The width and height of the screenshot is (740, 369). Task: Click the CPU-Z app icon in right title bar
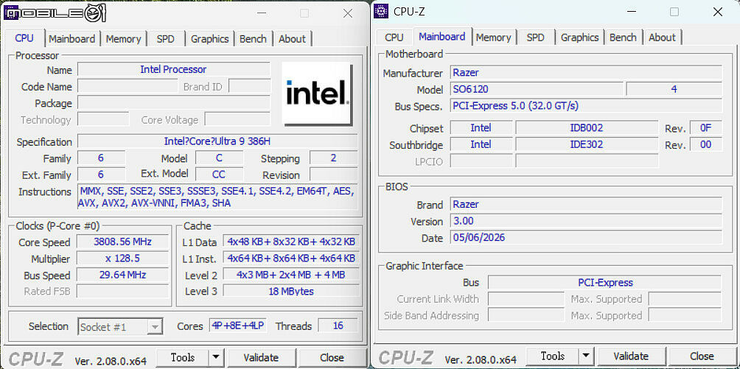tap(381, 11)
